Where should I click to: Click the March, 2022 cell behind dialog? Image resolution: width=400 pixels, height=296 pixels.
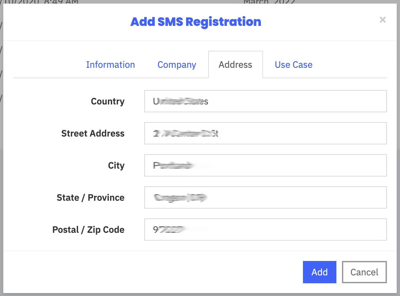269,2
